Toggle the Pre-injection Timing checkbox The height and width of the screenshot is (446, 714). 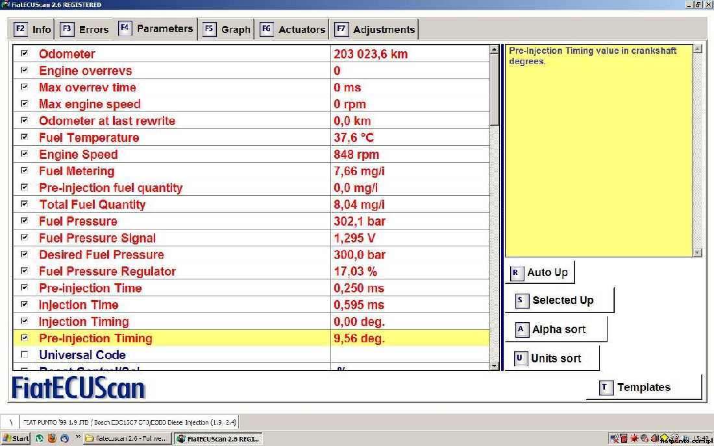point(25,338)
